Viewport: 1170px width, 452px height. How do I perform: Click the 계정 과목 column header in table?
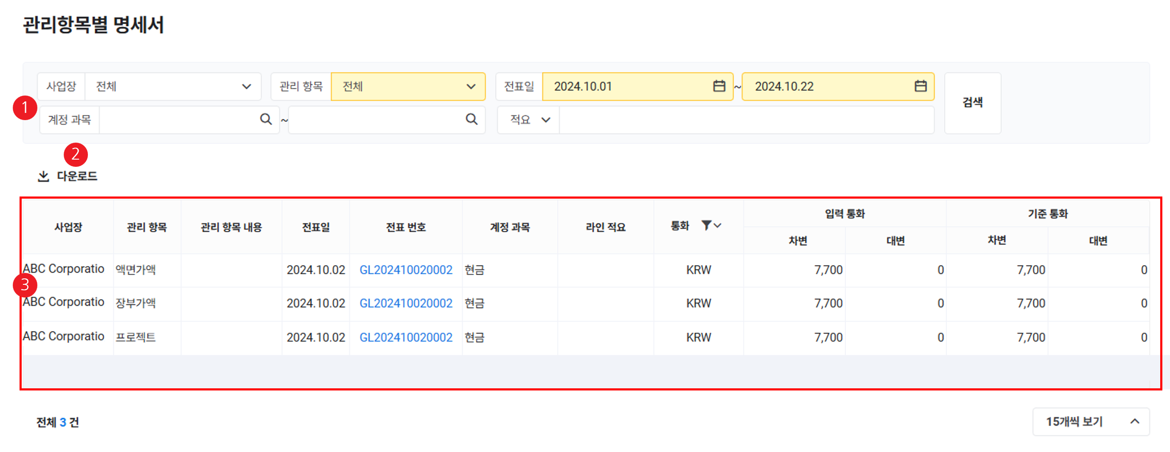pyautogui.click(x=510, y=227)
